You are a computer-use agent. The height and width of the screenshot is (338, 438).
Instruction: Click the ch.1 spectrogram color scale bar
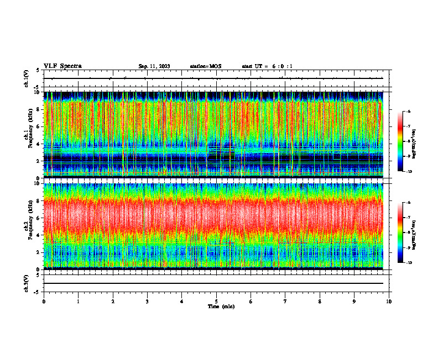point(400,141)
